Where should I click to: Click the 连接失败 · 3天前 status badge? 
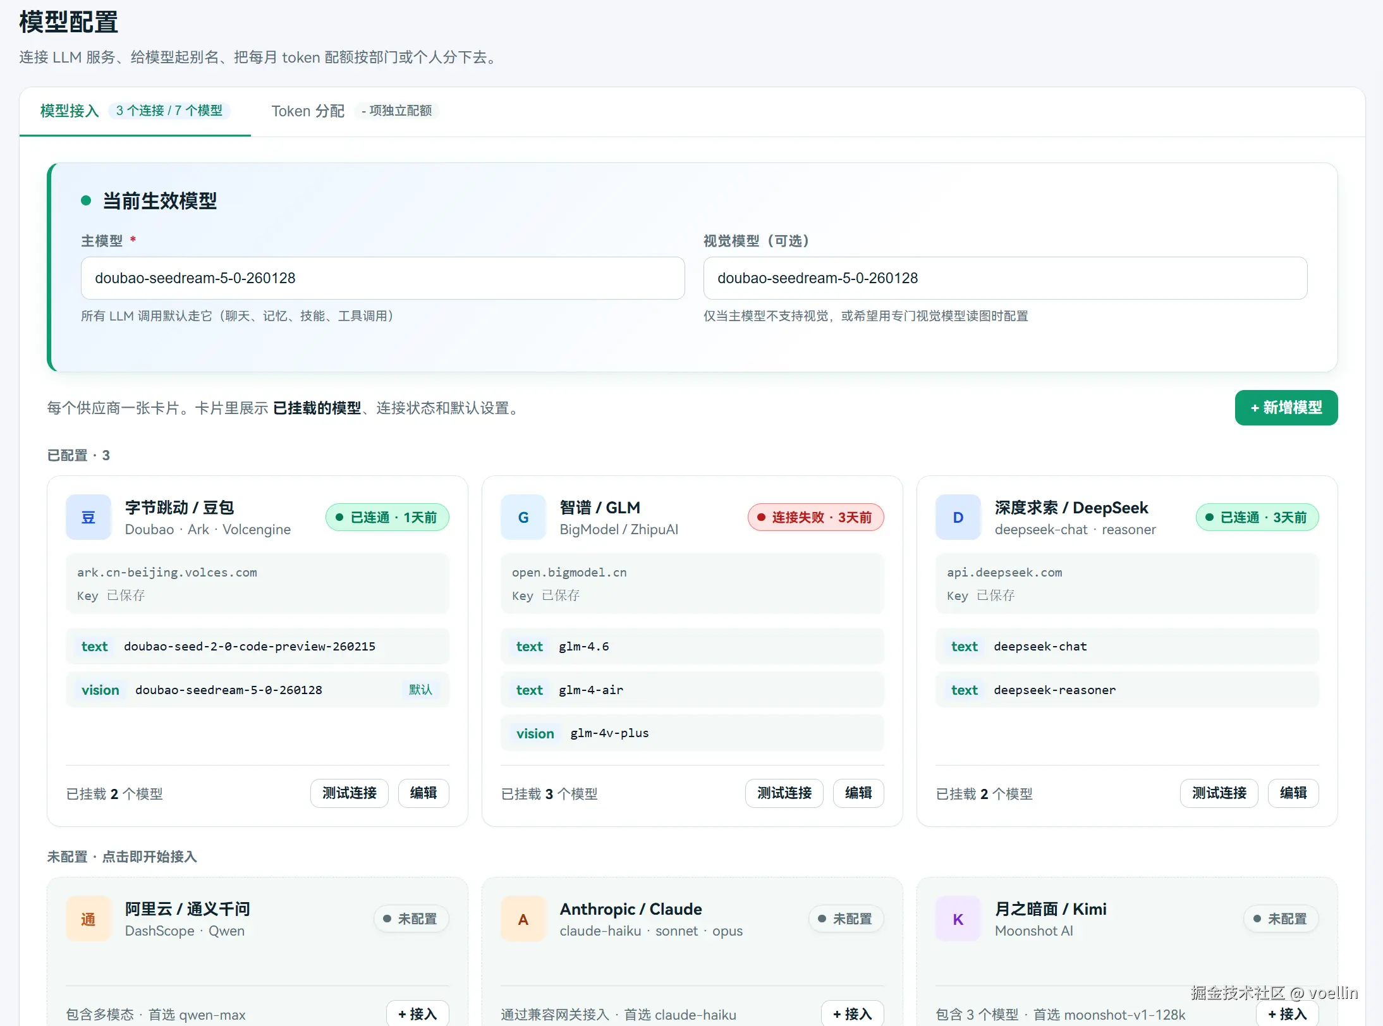pos(816,517)
